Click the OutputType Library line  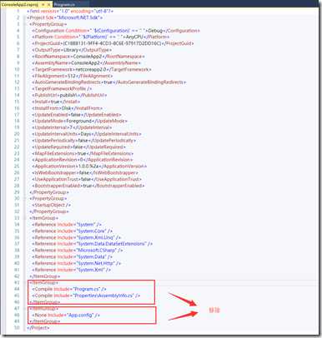point(72,50)
